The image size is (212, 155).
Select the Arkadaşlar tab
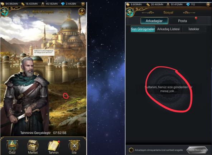point(154,21)
